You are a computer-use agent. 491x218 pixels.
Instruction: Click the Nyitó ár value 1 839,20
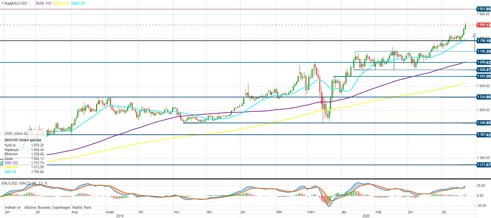(37, 145)
